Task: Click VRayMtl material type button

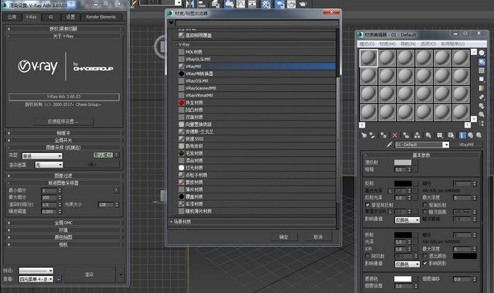Action: point(466,145)
